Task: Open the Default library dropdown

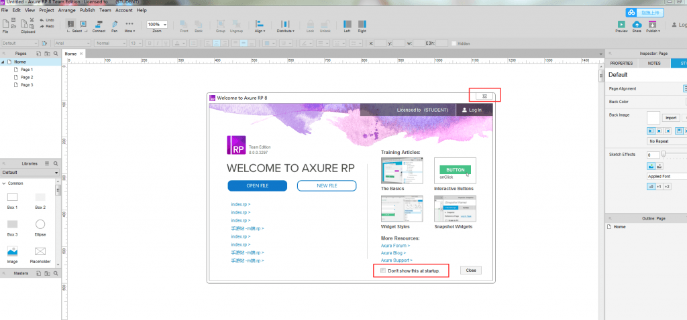Action: tap(30, 173)
